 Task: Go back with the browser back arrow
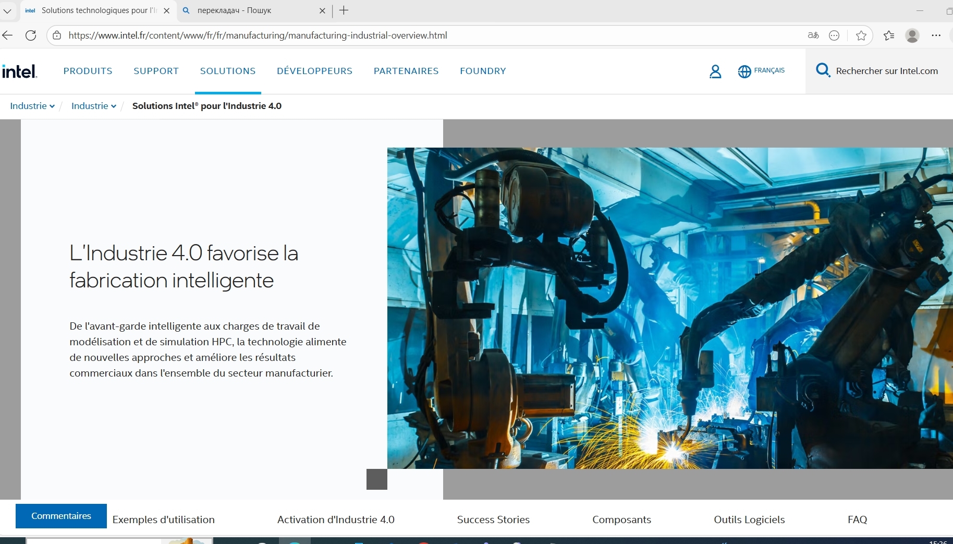tap(8, 35)
